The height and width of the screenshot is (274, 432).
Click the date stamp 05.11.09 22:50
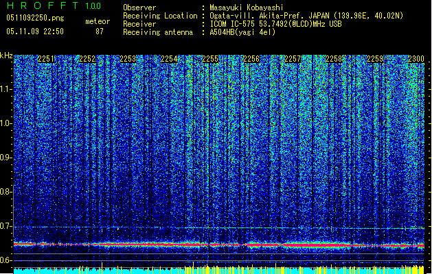click(35, 32)
